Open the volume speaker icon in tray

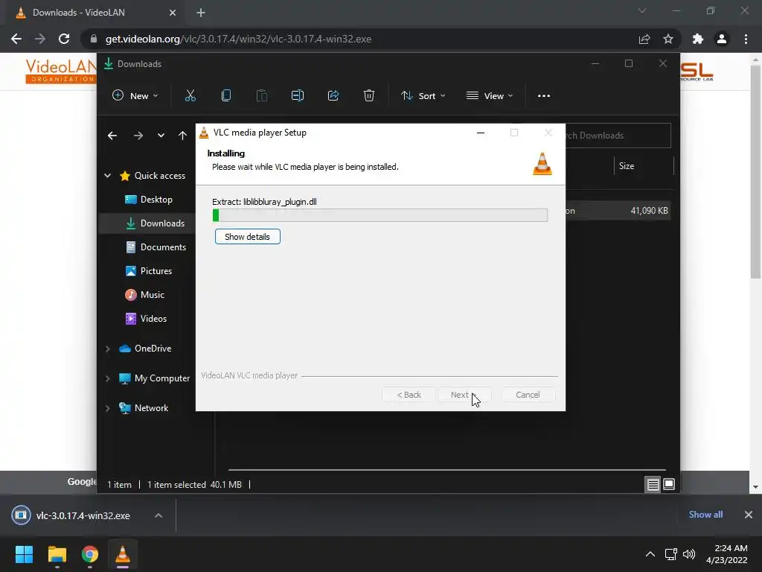click(689, 554)
